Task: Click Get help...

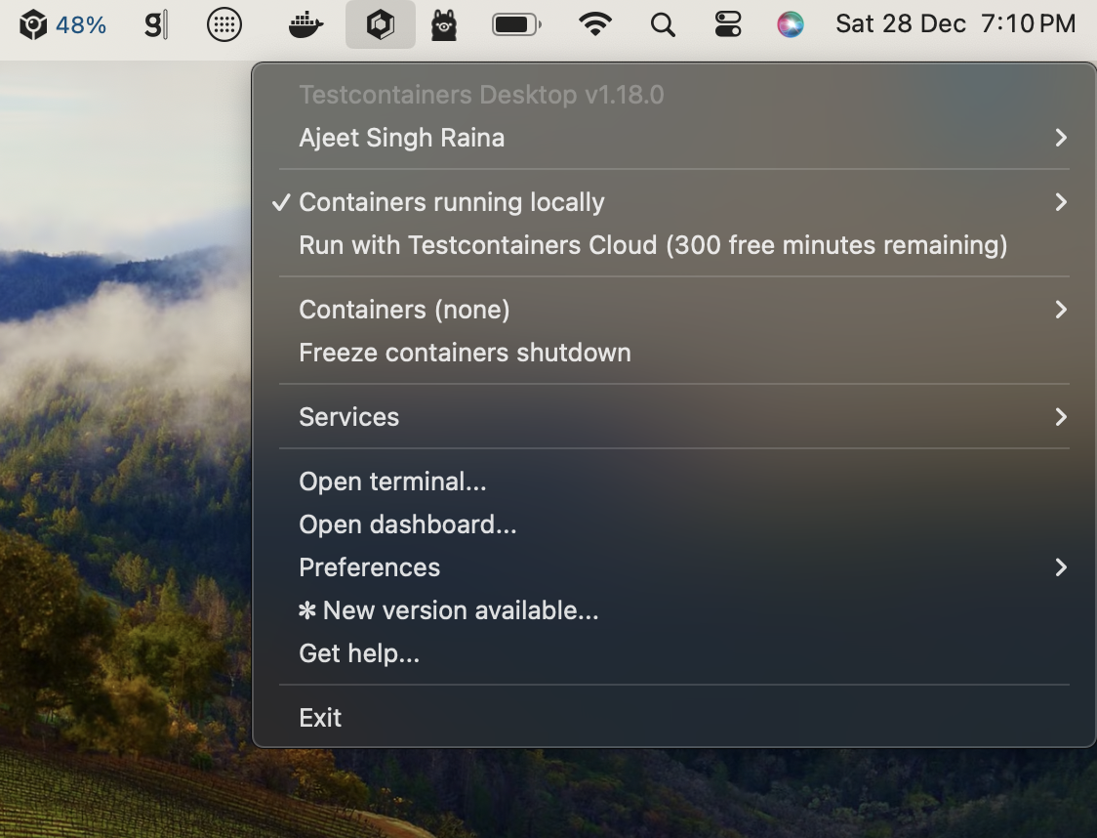Action: click(x=674, y=653)
